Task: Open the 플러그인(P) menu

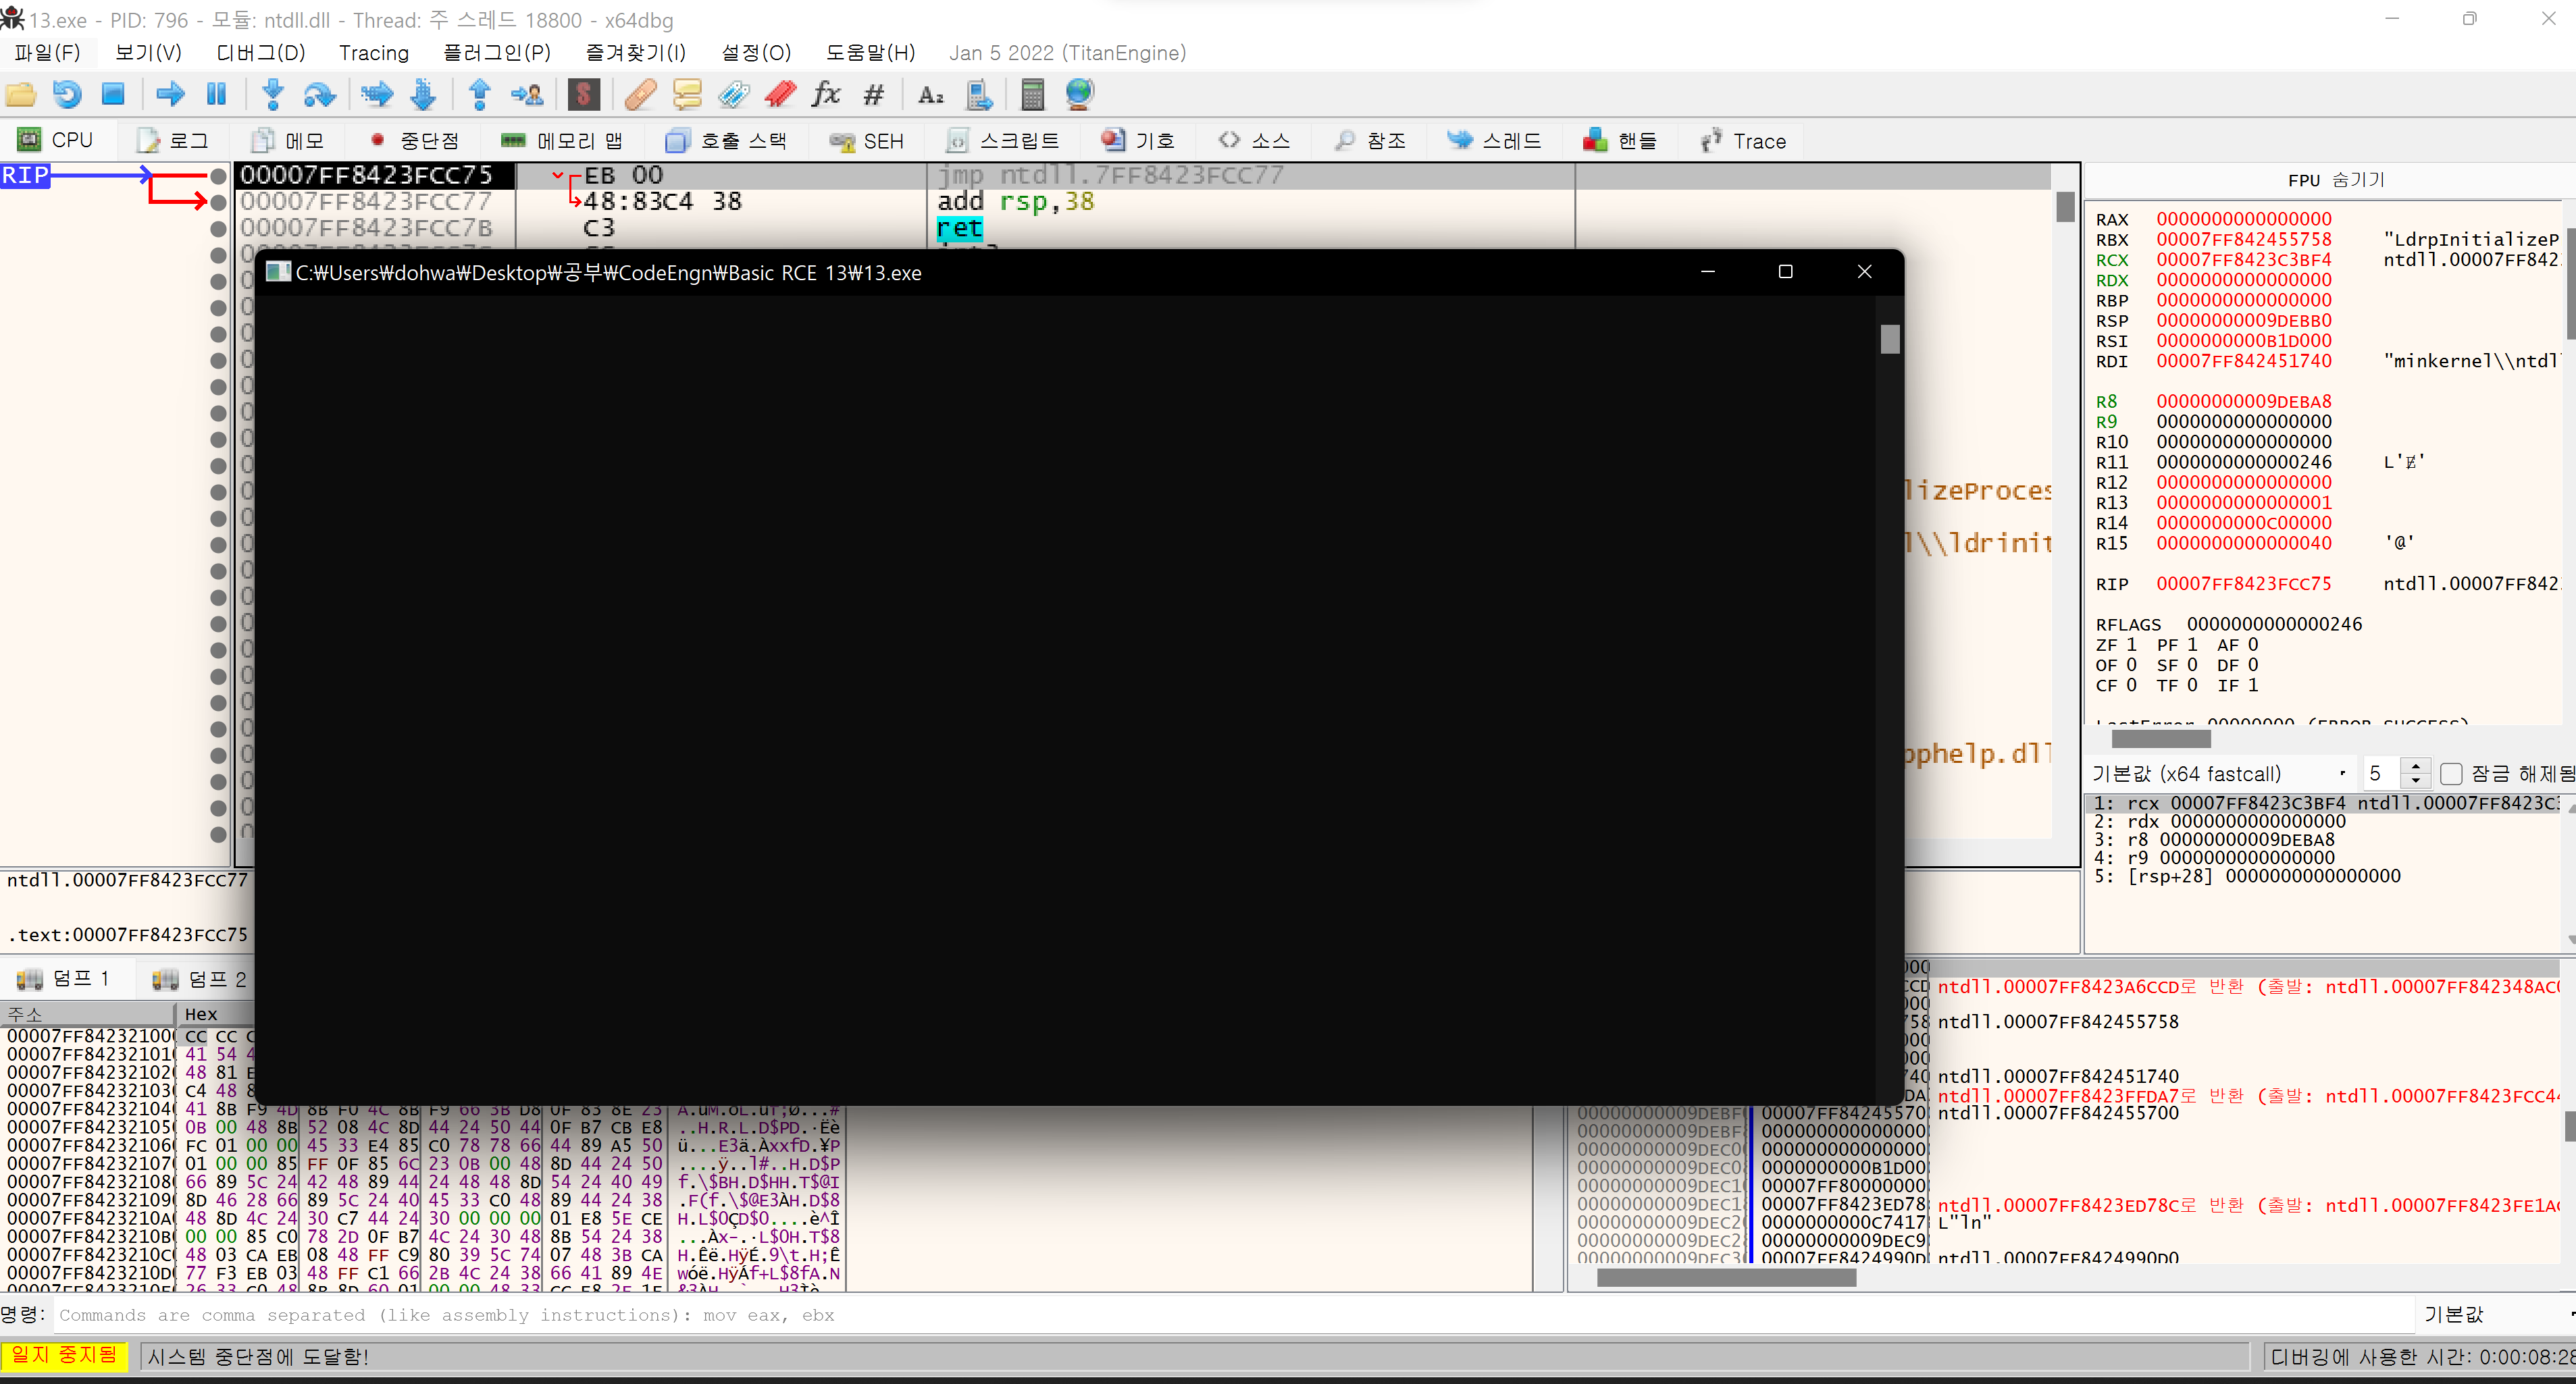Action: point(497,53)
